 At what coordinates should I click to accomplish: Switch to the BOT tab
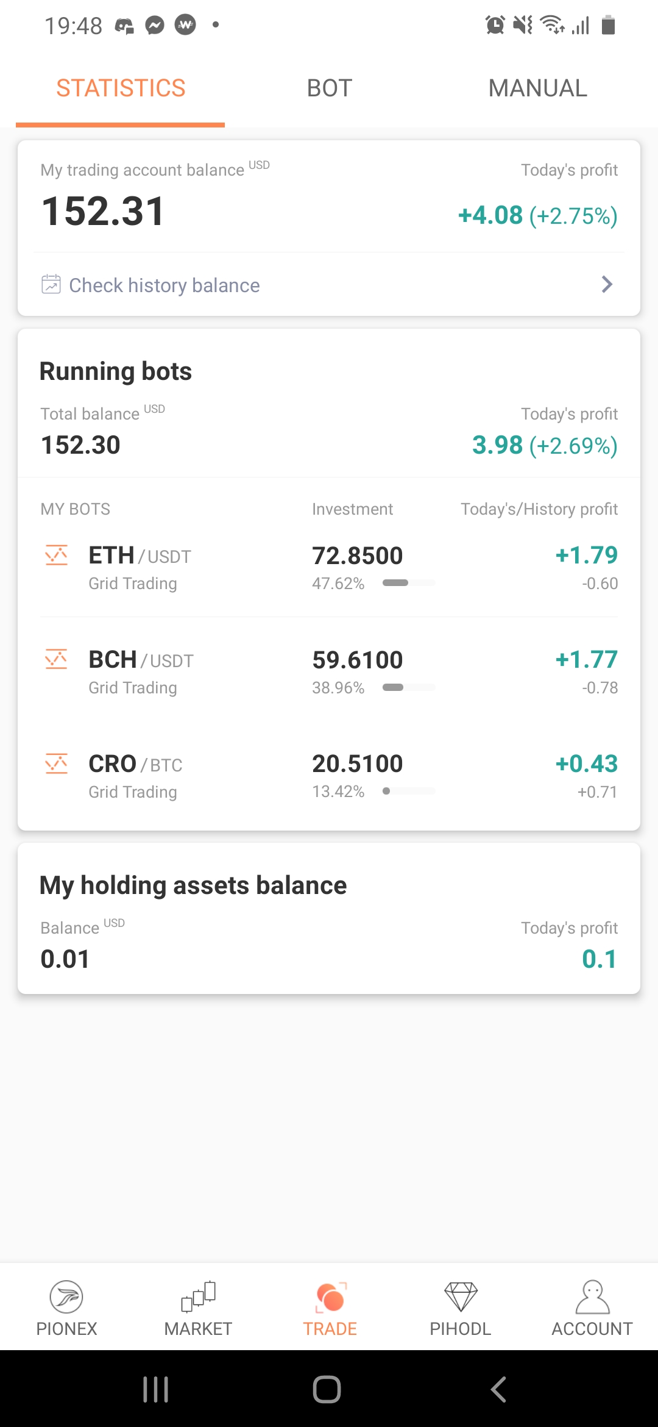click(x=330, y=88)
